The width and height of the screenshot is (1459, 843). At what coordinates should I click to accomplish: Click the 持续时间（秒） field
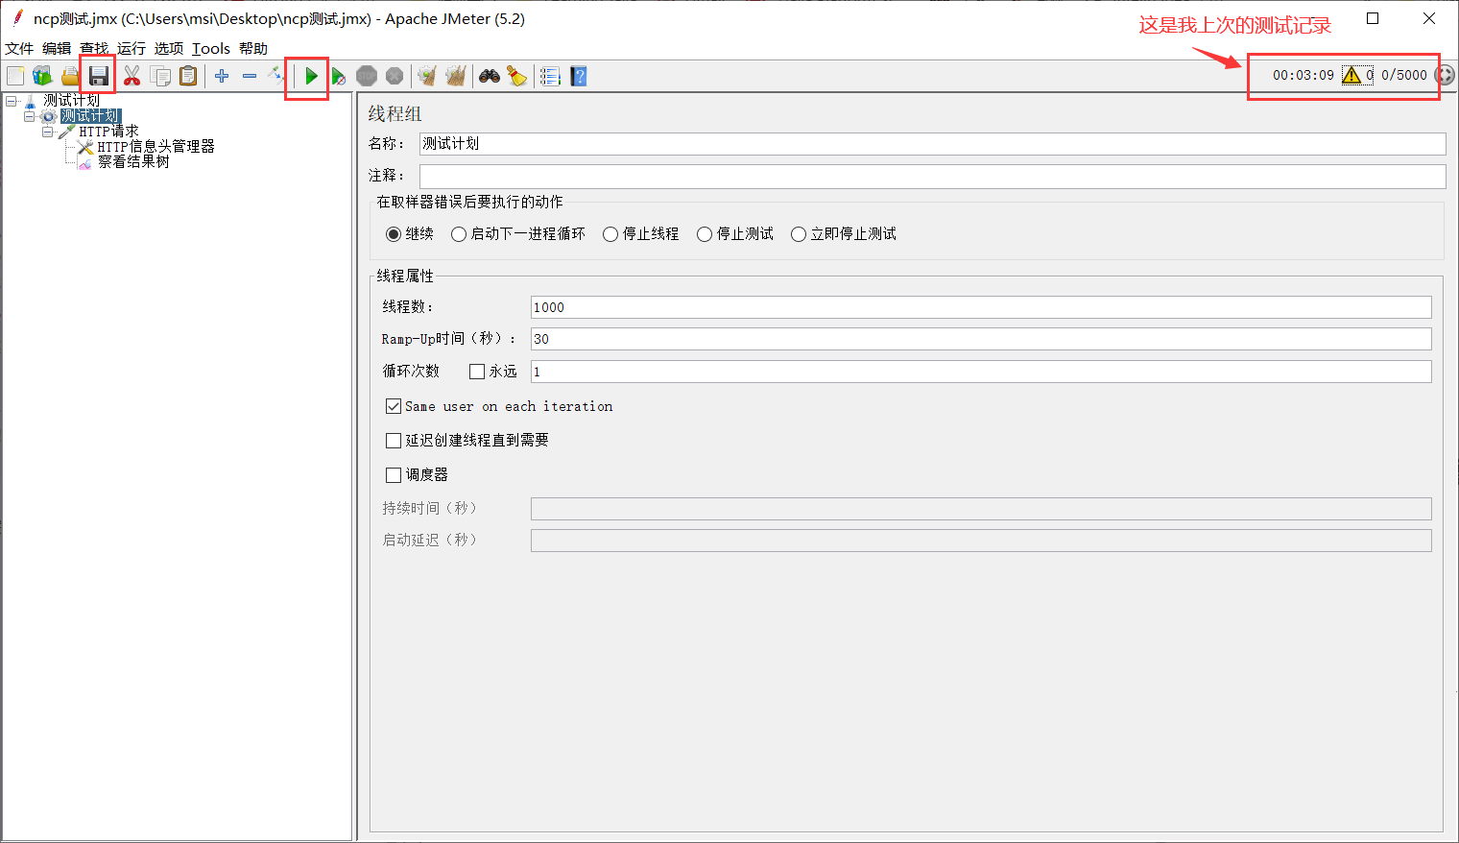[x=981, y=509]
